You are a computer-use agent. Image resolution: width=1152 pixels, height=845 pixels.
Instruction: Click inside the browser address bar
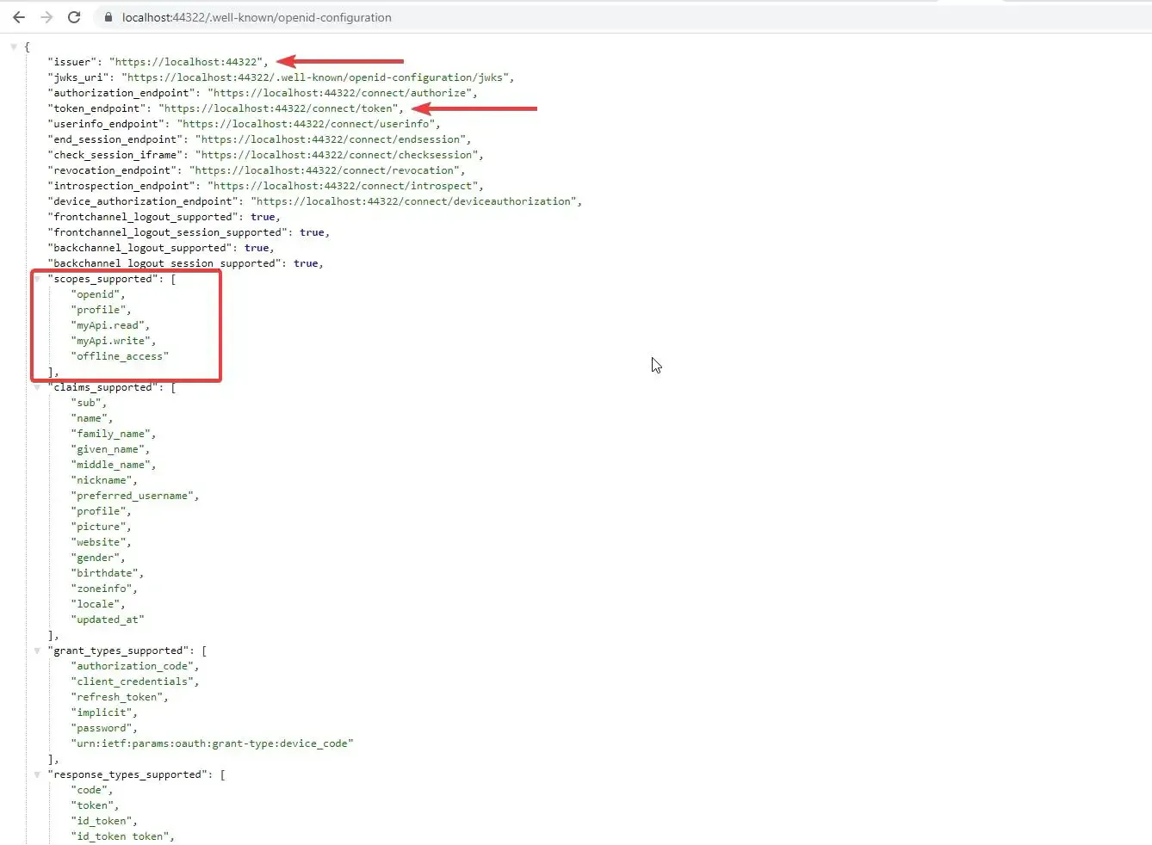click(344, 16)
